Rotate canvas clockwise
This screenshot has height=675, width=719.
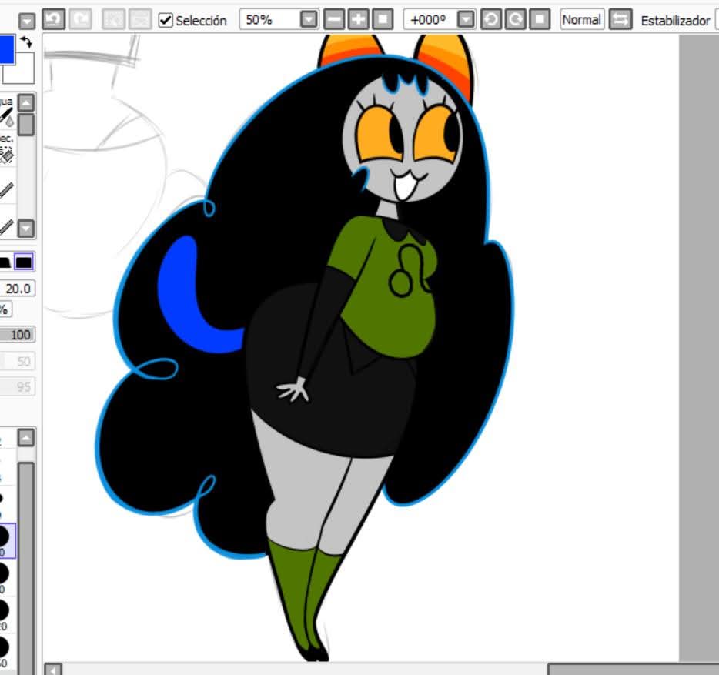516,20
